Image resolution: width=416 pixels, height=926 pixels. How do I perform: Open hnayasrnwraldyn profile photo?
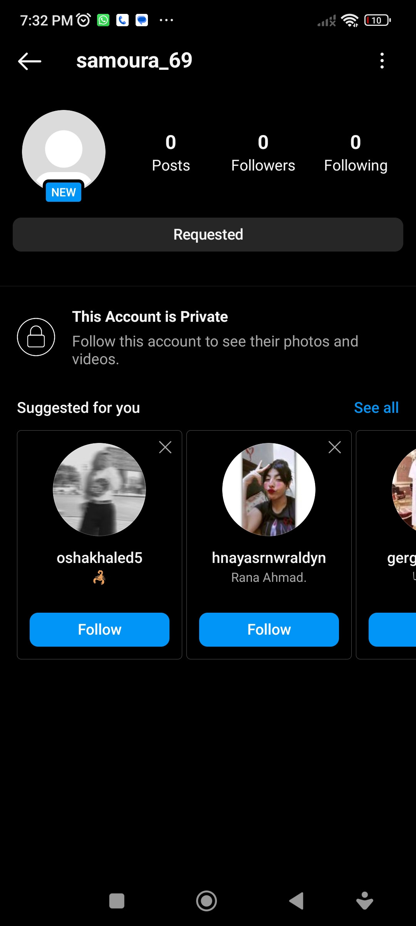[x=269, y=489]
